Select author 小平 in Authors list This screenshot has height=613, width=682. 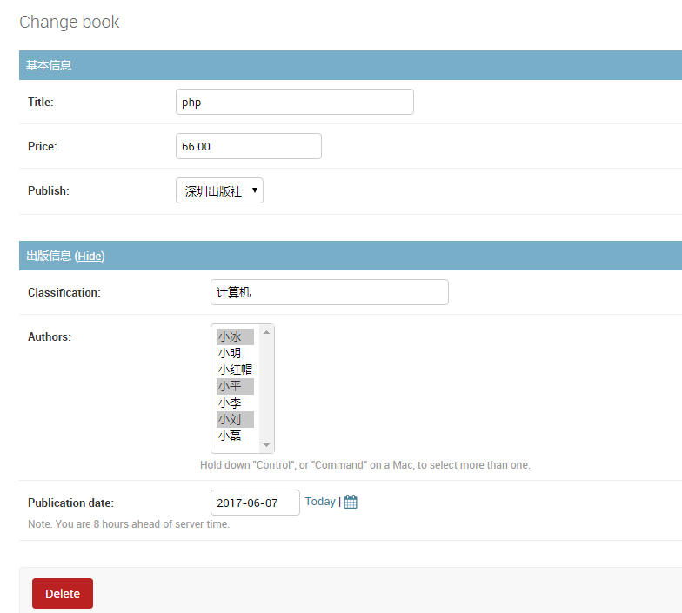click(235, 386)
